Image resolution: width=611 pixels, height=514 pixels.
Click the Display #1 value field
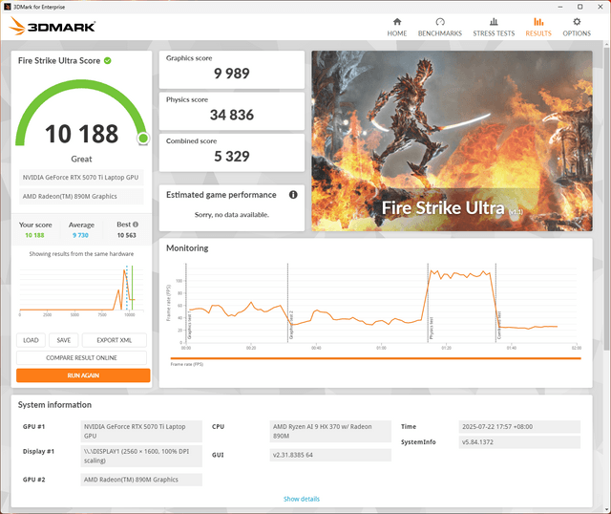pos(141,456)
